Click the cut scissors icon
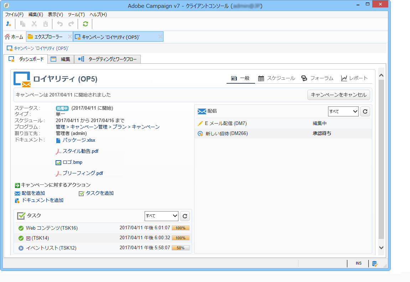The width and height of the screenshot is (410, 282). click(x=34, y=24)
